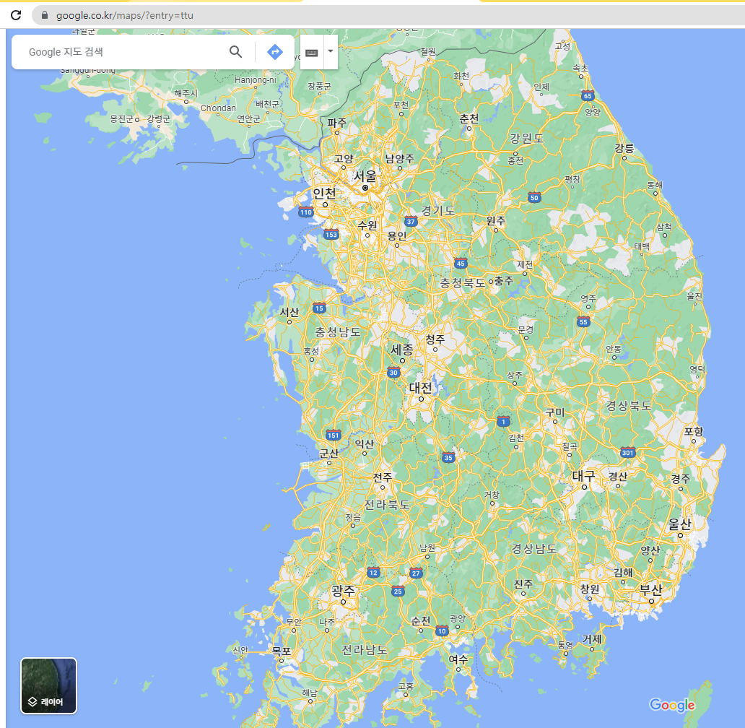This screenshot has width=745, height=728.
Task: Click highway 25 shield icon
Action: coord(398,591)
